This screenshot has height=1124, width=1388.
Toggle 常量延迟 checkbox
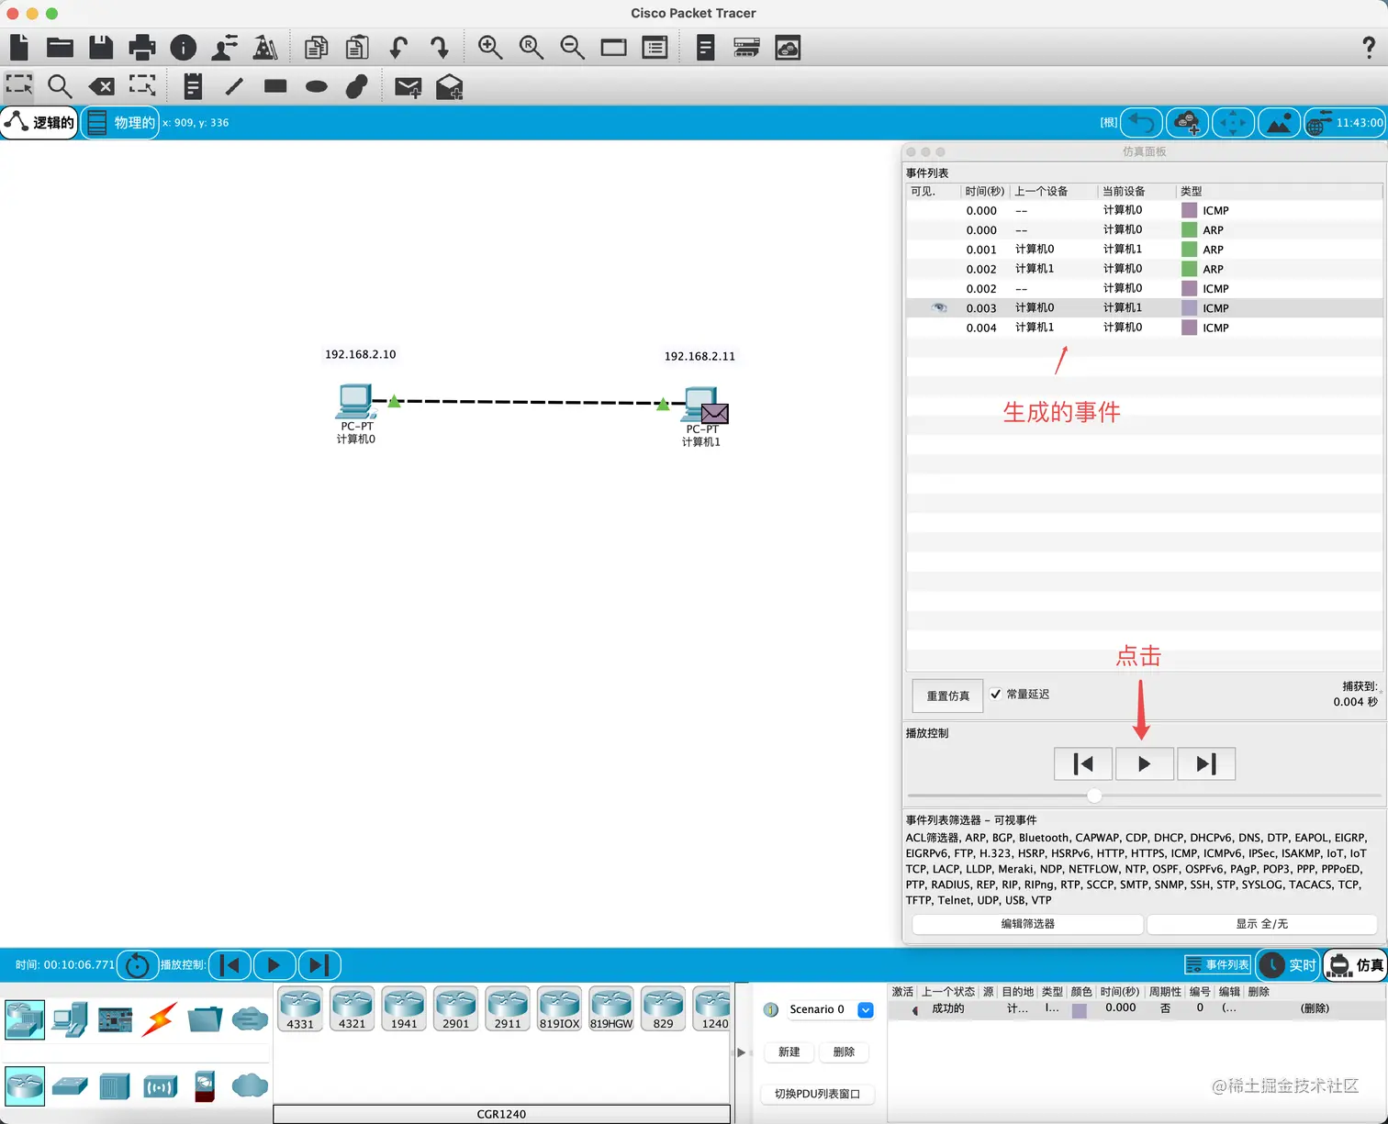pos(995,694)
